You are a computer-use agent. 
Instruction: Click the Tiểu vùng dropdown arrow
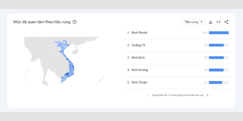tap(201, 22)
